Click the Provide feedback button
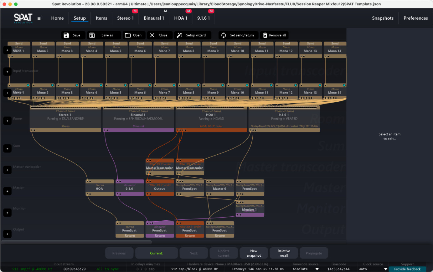 [x=407, y=269]
